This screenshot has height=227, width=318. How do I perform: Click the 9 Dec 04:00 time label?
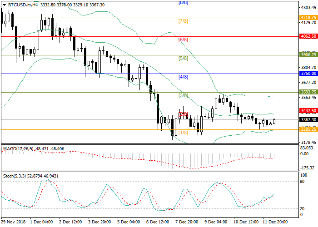215,222
